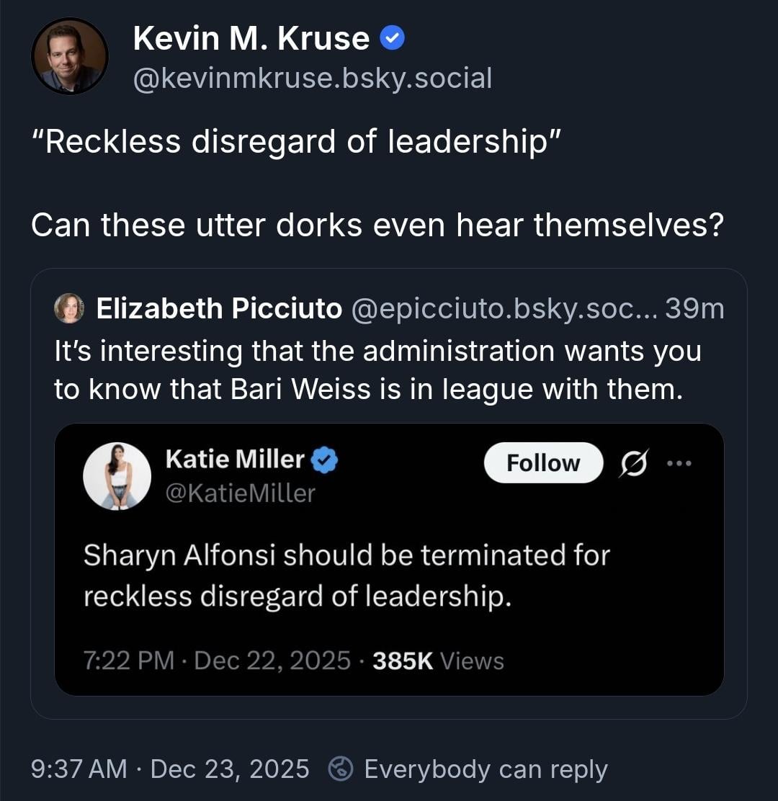Click the 7:22 PM Dec 22, 2025 timestamp
This screenshot has width=778, height=801.
(218, 661)
